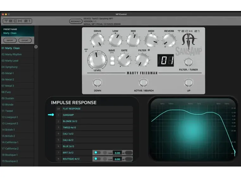Click the HIGH knob
241x178 pixels.
pyautogui.click(x=151, y=40)
